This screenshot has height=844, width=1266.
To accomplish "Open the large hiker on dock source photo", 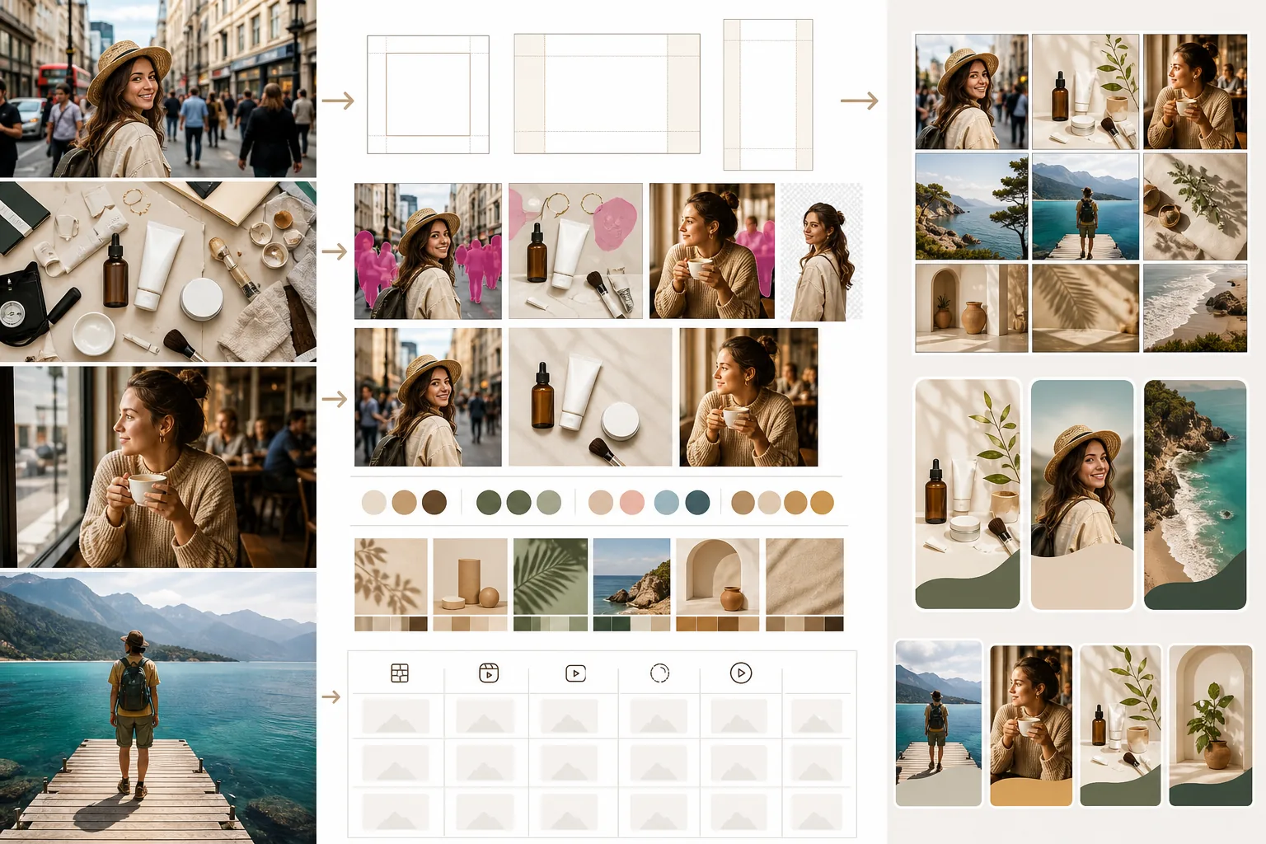I will point(158,707).
